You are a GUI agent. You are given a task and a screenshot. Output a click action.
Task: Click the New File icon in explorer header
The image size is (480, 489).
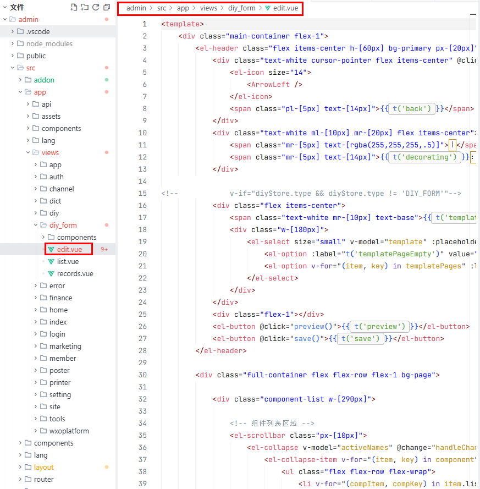(x=74, y=7)
